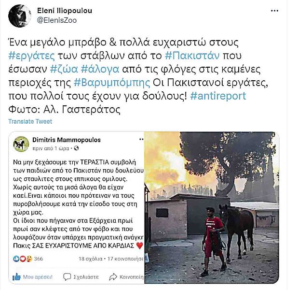Click the Σχολιάστε comment bubble icon
Image resolution: width=298 pixels, height=290 pixels.
[x=67, y=276]
